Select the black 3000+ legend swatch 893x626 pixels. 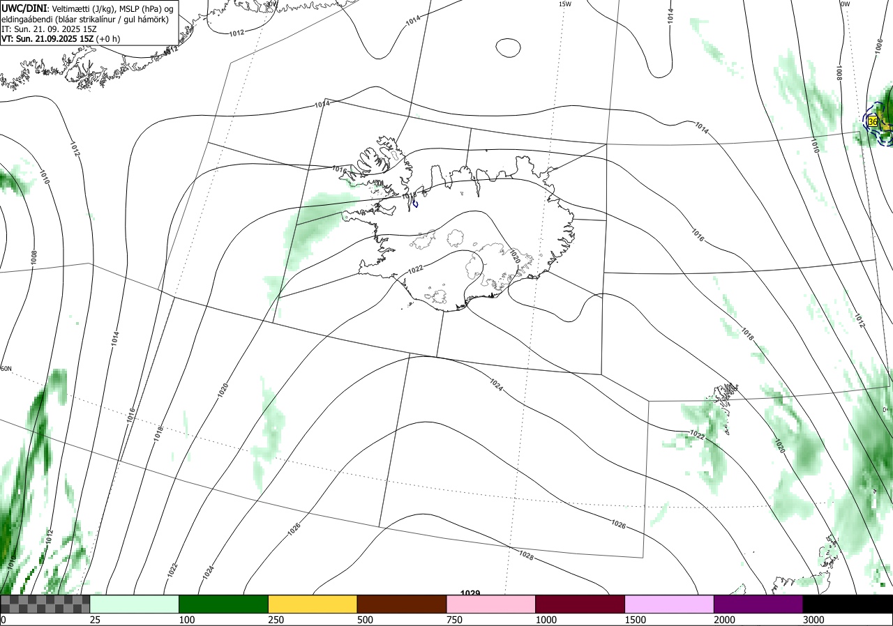coord(848,604)
